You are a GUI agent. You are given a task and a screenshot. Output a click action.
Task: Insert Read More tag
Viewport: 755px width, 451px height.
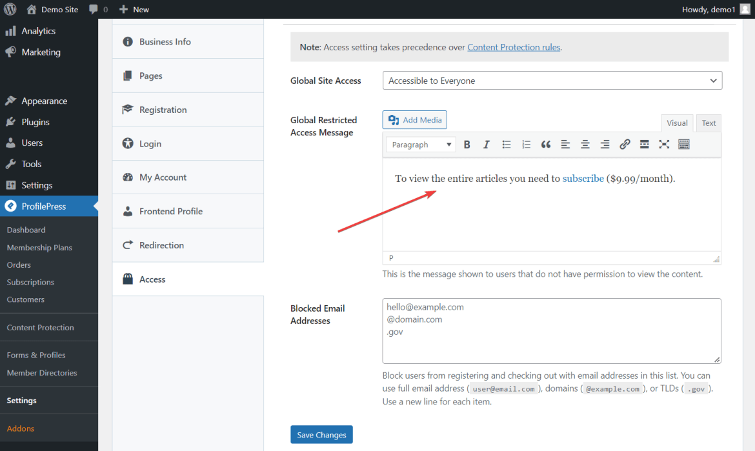644,145
